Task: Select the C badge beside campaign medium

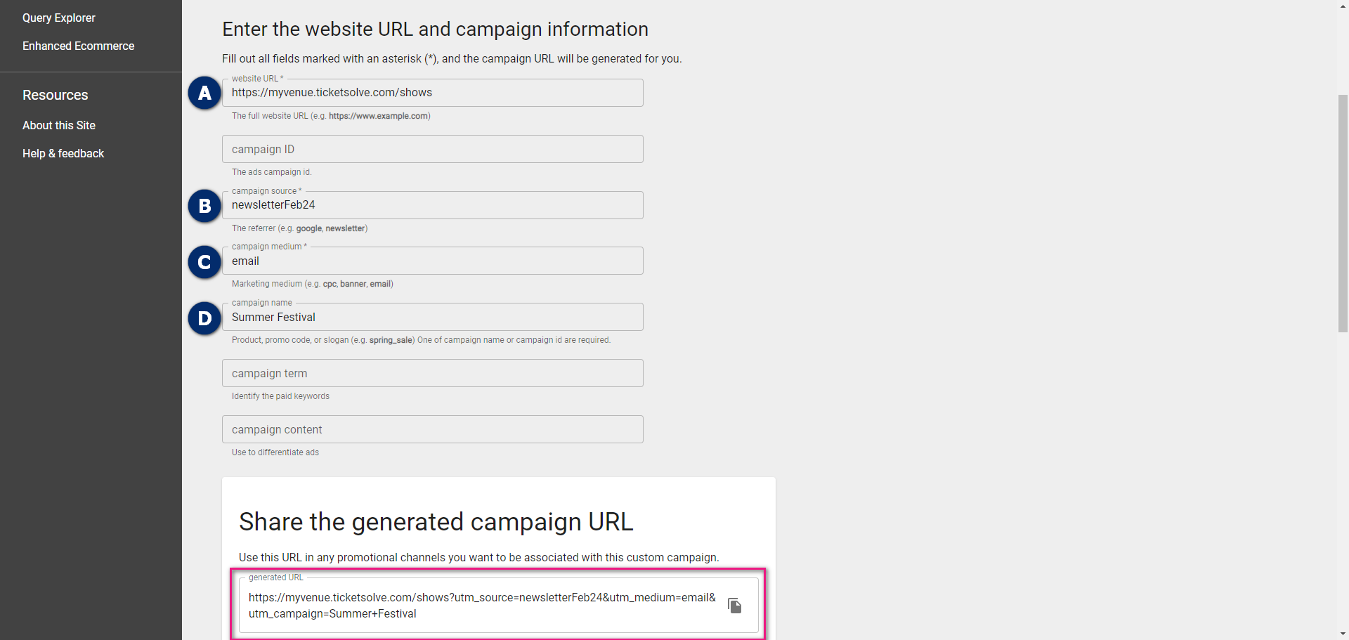Action: pos(204,262)
